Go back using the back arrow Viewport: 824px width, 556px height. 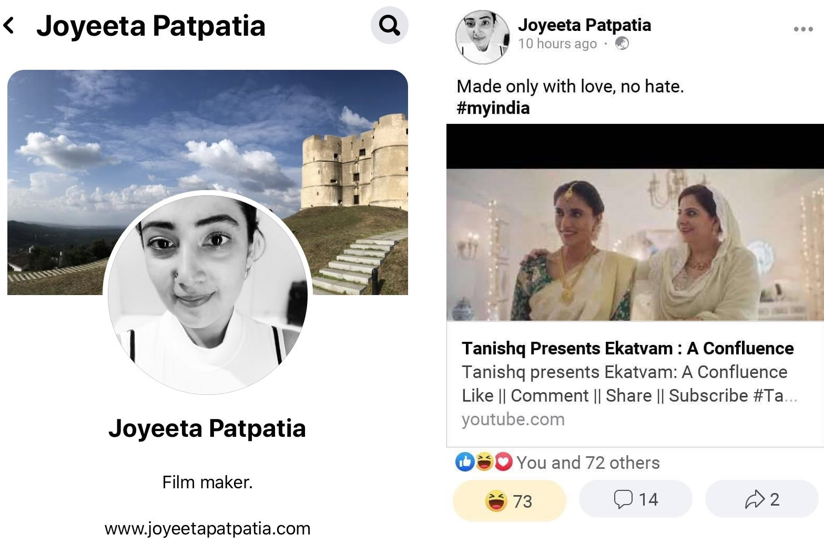coord(9,25)
